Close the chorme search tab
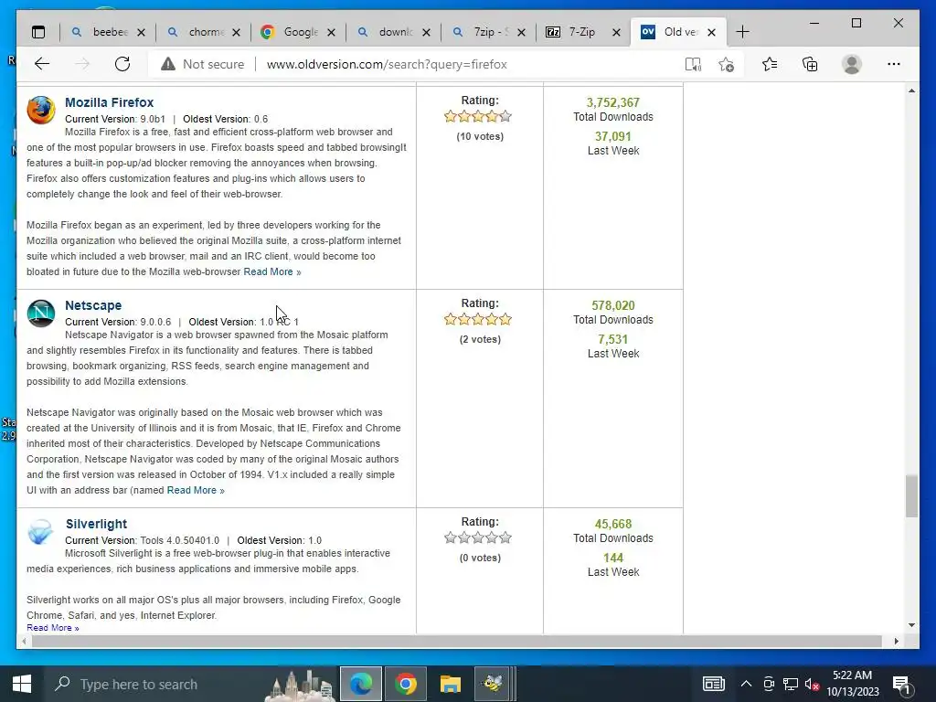This screenshot has height=702, width=936. [x=237, y=32]
